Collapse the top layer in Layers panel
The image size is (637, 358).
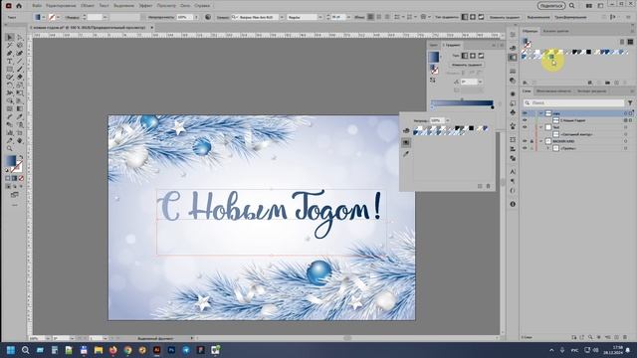coord(540,113)
